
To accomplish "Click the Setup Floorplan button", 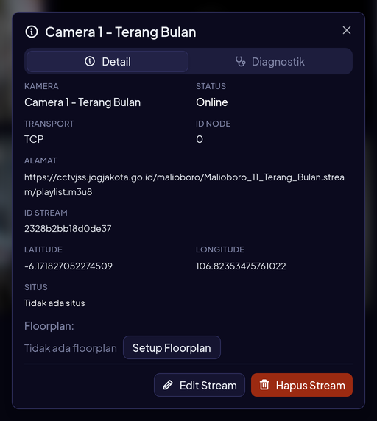I will pos(172,347).
